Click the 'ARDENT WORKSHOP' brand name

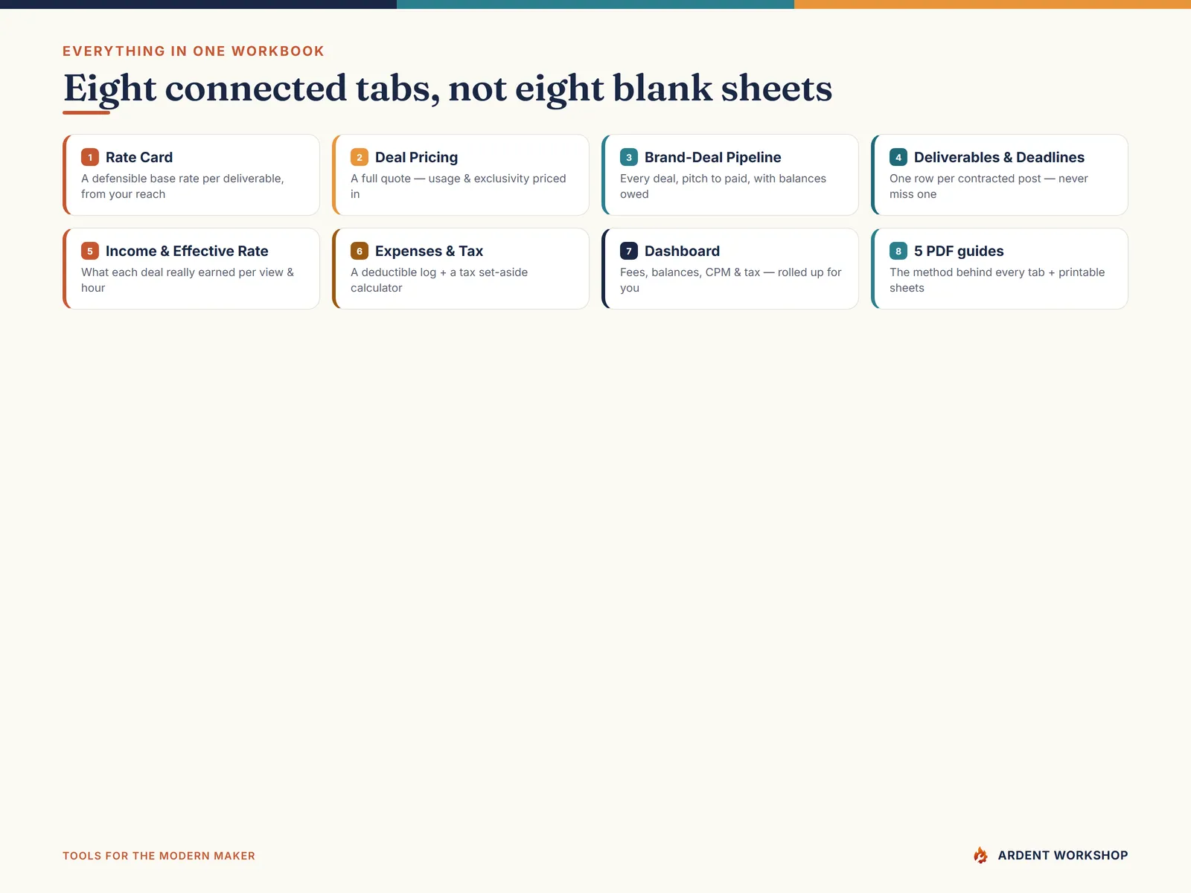(x=1062, y=855)
